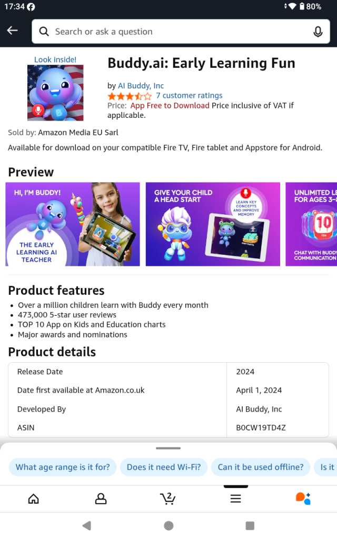Image resolution: width=337 pixels, height=539 pixels.
Task: Tap the Android recent apps square
Action: [250, 526]
